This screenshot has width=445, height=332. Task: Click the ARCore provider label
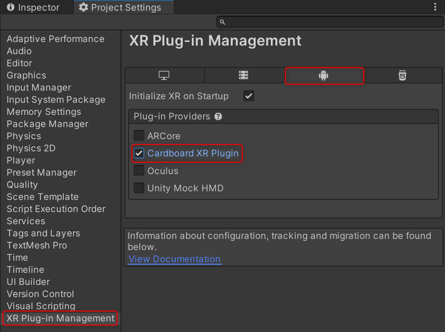[164, 136]
